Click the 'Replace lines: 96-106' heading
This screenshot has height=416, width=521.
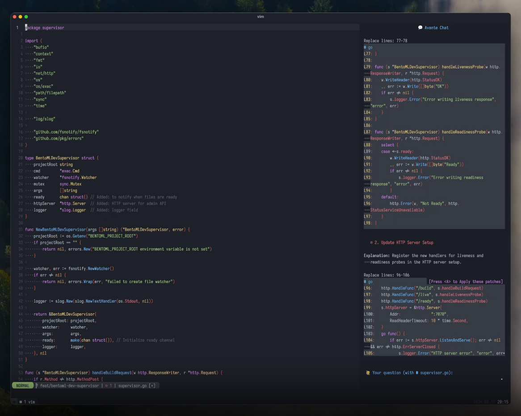(387, 275)
